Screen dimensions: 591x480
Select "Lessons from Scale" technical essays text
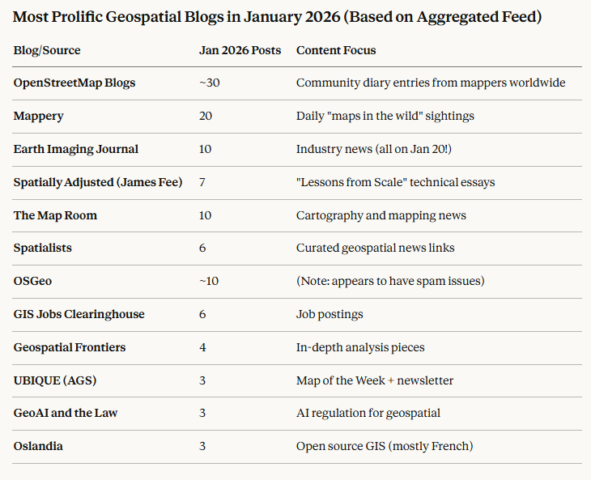pyautogui.click(x=395, y=182)
